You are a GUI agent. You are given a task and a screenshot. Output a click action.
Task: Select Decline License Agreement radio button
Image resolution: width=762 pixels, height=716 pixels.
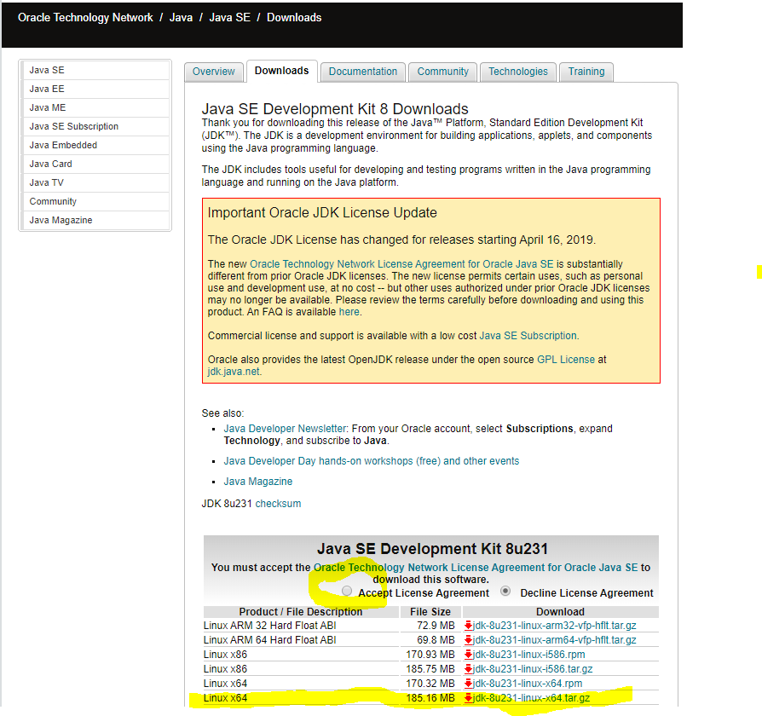(x=505, y=591)
